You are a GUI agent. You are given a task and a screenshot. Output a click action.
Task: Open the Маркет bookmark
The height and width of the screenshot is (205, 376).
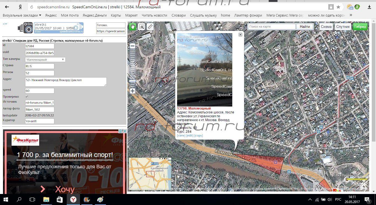pos(131,15)
